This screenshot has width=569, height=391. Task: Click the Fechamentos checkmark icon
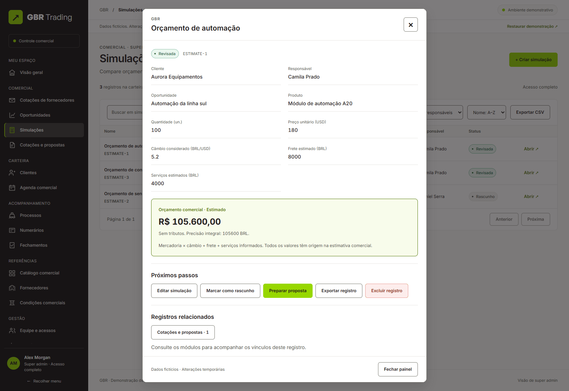click(12, 245)
